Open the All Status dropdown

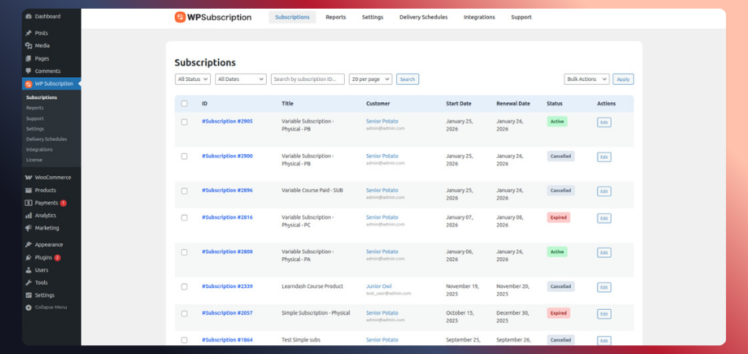pos(193,79)
